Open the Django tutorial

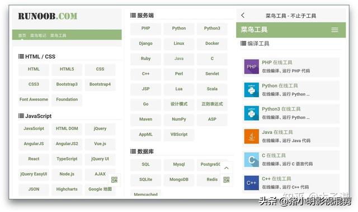click(145, 44)
